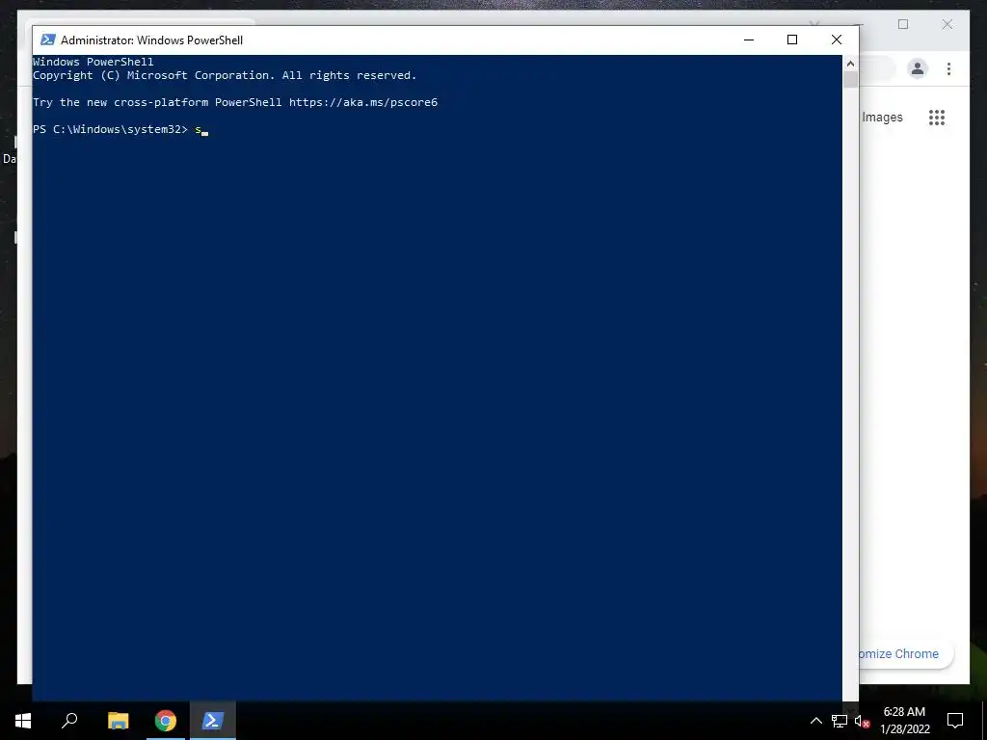987x740 pixels.
Task: Maximize the PowerShell window
Action: (x=792, y=40)
